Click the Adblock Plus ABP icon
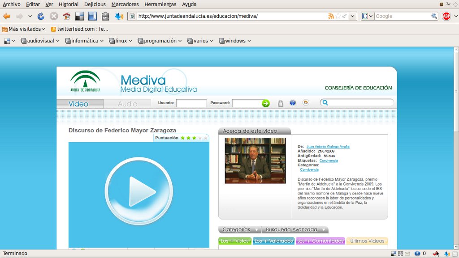Image resolution: width=459 pixels, height=258 pixels. point(446,16)
